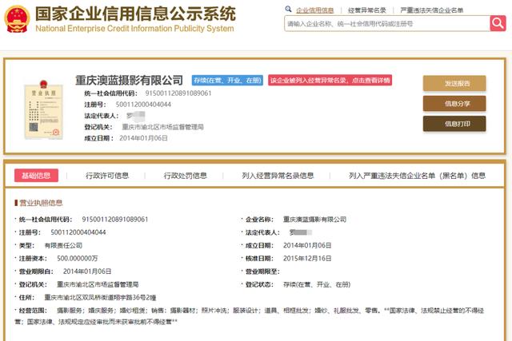512x341 pixels.
Task: Click the small magnifier icon beside 企业信用信息
Action: (288, 9)
